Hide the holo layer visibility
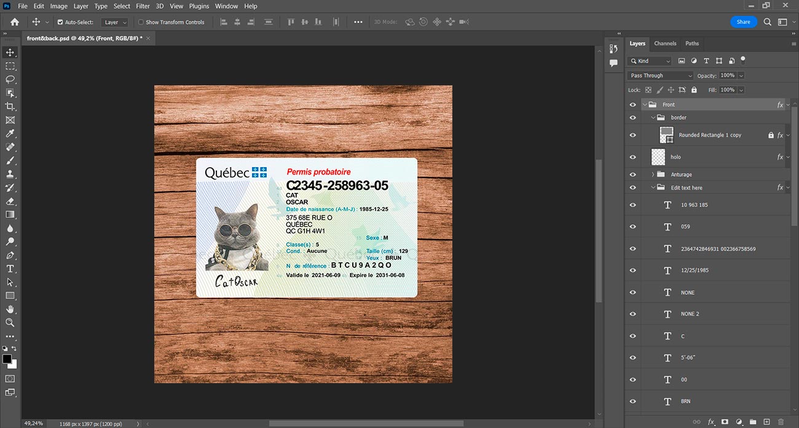 [x=633, y=157]
